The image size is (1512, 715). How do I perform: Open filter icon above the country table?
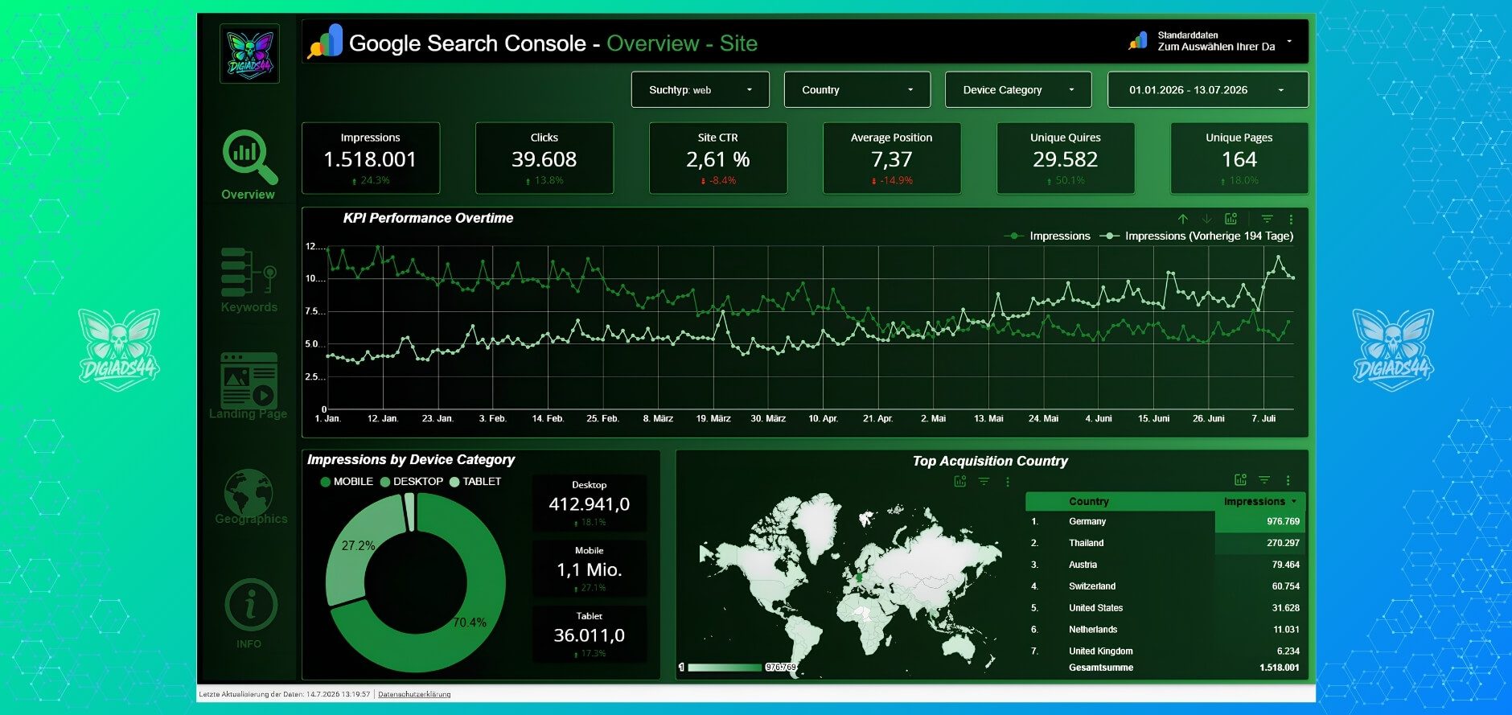coord(1264,480)
